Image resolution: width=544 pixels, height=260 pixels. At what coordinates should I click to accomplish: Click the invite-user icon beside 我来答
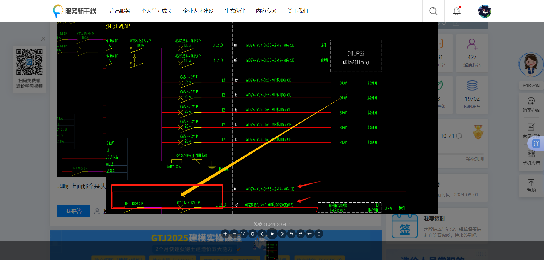(97, 211)
